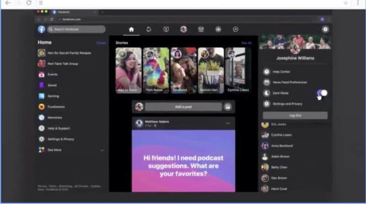Screen dimensions: 366x204
Task: Click the Home heading in sidebar
Action: point(44,42)
